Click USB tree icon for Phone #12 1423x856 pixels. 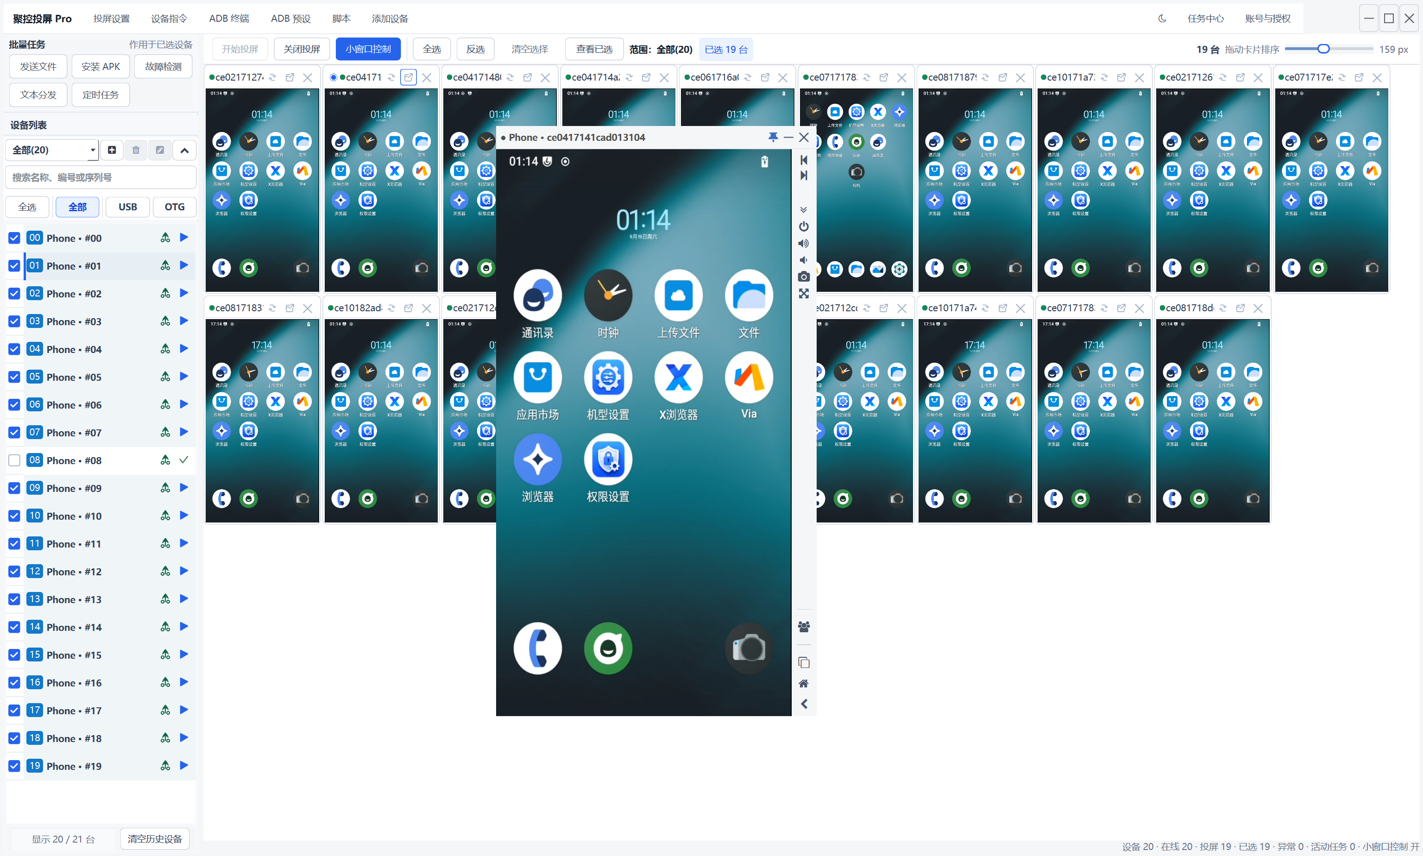(x=165, y=571)
